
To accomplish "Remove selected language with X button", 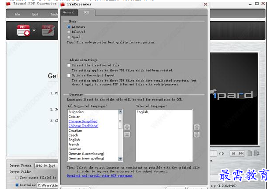I will click(127, 135).
